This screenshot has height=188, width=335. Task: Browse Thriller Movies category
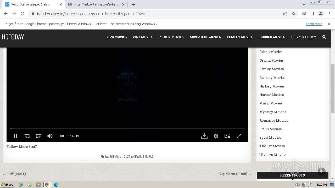[x=272, y=146]
